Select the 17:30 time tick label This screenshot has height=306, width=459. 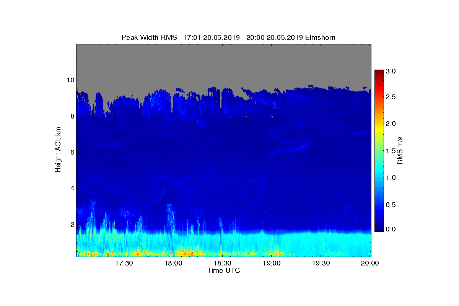(x=124, y=263)
